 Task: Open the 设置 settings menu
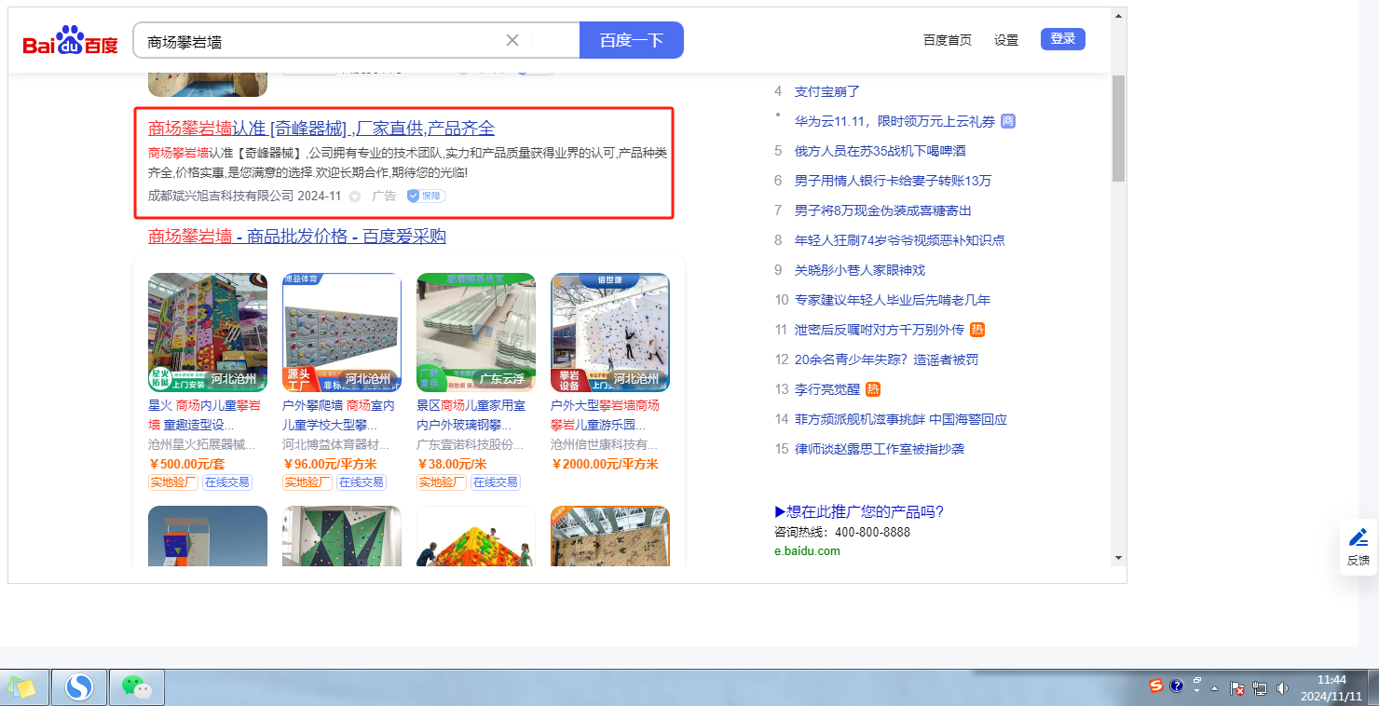[1006, 40]
